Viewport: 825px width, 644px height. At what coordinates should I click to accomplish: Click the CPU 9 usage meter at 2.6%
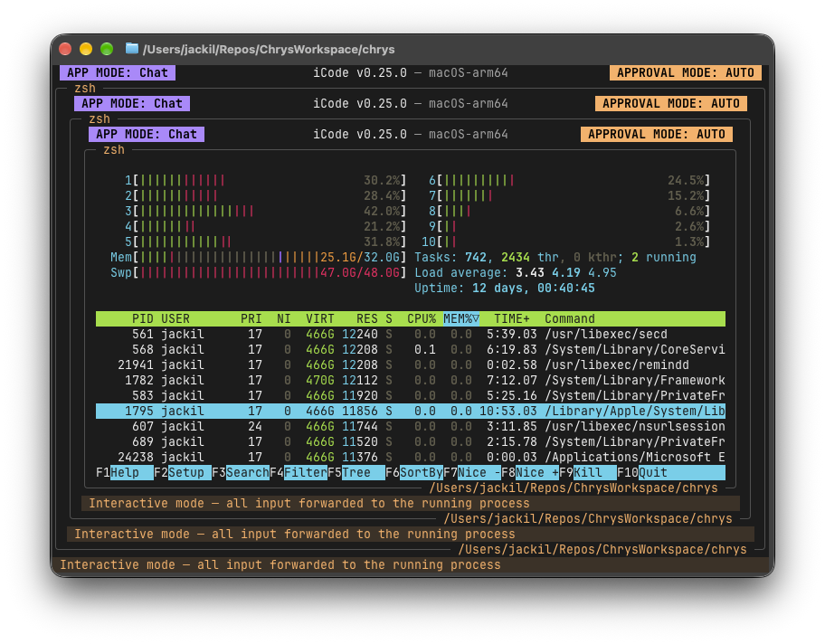[569, 226]
